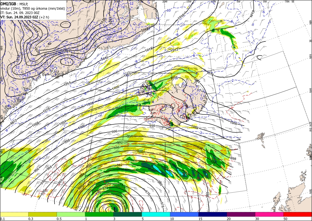Click the legend value '30'
Viewport: 312px width, 221px height.
(257, 219)
